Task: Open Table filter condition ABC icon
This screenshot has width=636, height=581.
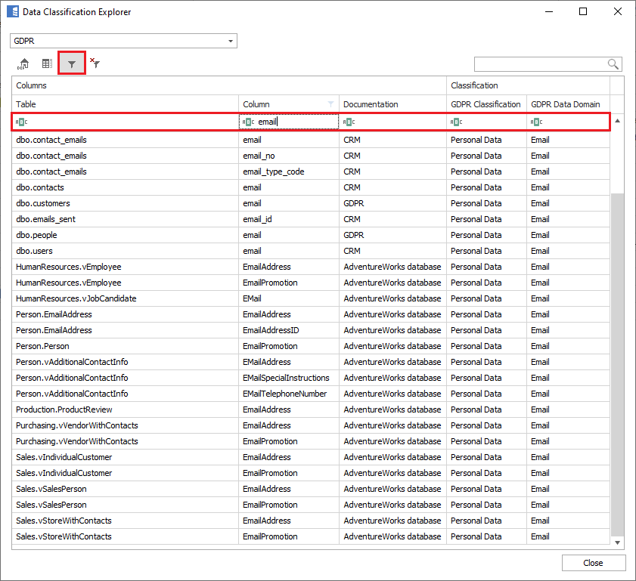Action: tap(22, 122)
